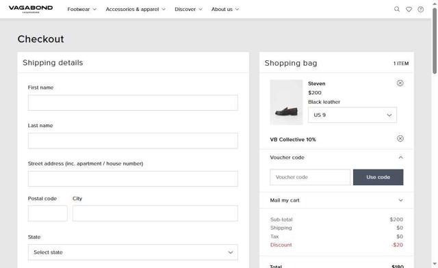This screenshot has width=438, height=268.
Task: Collapse the Voucher code section
Action: click(x=336, y=157)
